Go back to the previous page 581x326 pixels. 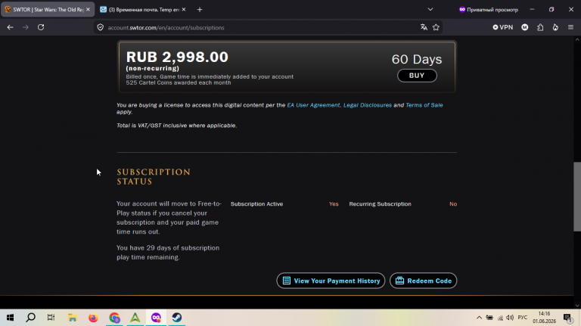click(x=10, y=27)
